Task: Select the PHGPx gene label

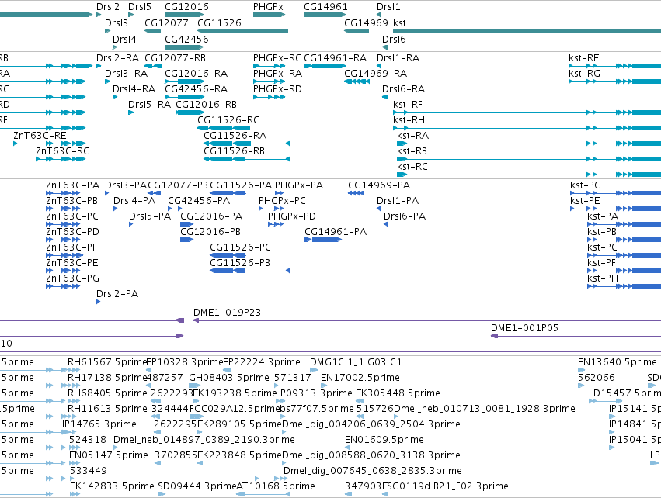Action: [x=268, y=7]
